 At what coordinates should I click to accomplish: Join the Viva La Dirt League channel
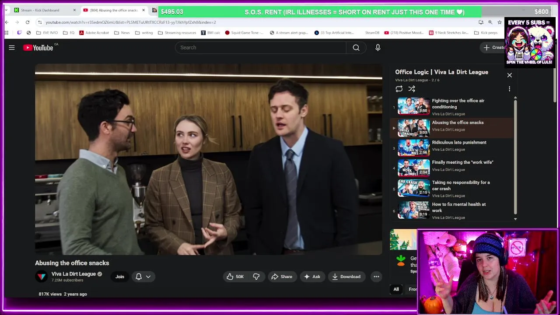[x=119, y=276]
